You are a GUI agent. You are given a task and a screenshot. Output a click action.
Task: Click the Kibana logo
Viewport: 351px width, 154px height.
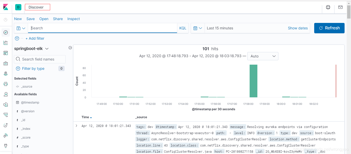point(6,7)
